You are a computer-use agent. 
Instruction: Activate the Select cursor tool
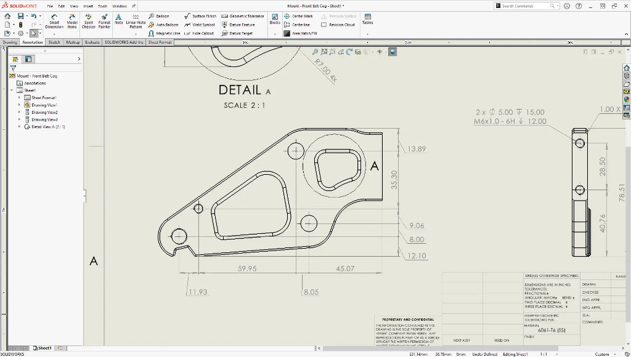coord(34,33)
